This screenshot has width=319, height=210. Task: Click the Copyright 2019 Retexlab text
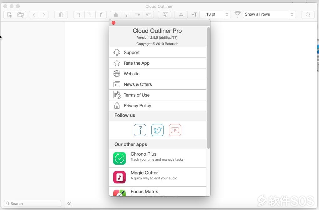coord(157,44)
